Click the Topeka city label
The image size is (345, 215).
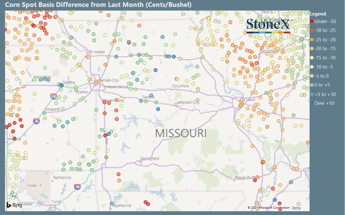coord(69,82)
